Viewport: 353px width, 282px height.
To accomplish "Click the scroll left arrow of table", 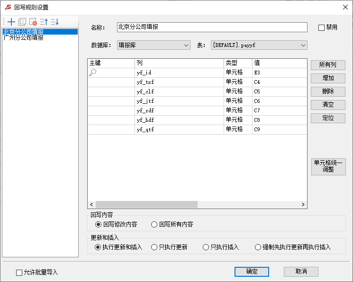I will tap(91, 205).
